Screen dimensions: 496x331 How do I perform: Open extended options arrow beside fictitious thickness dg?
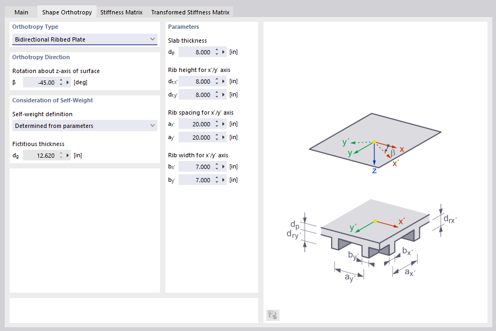(68, 155)
